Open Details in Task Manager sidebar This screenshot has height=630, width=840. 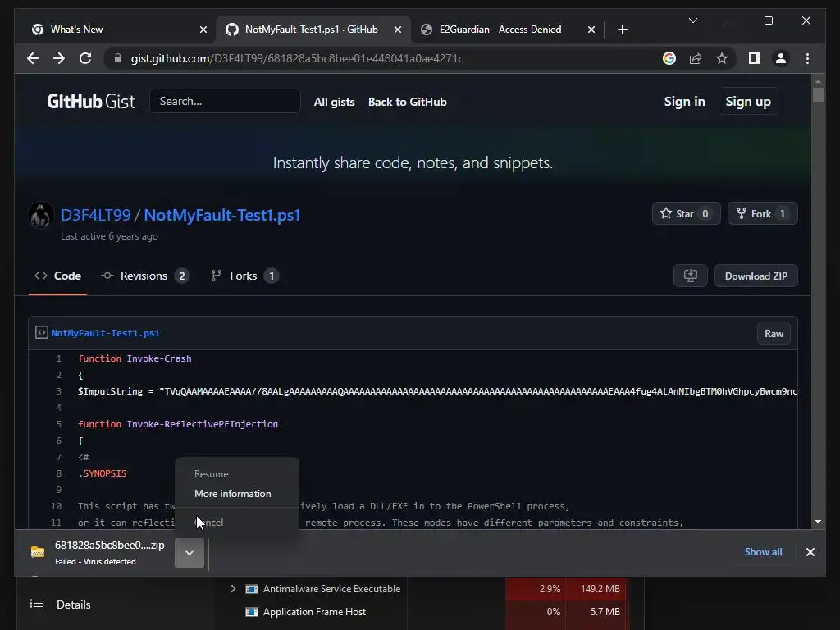click(x=73, y=605)
